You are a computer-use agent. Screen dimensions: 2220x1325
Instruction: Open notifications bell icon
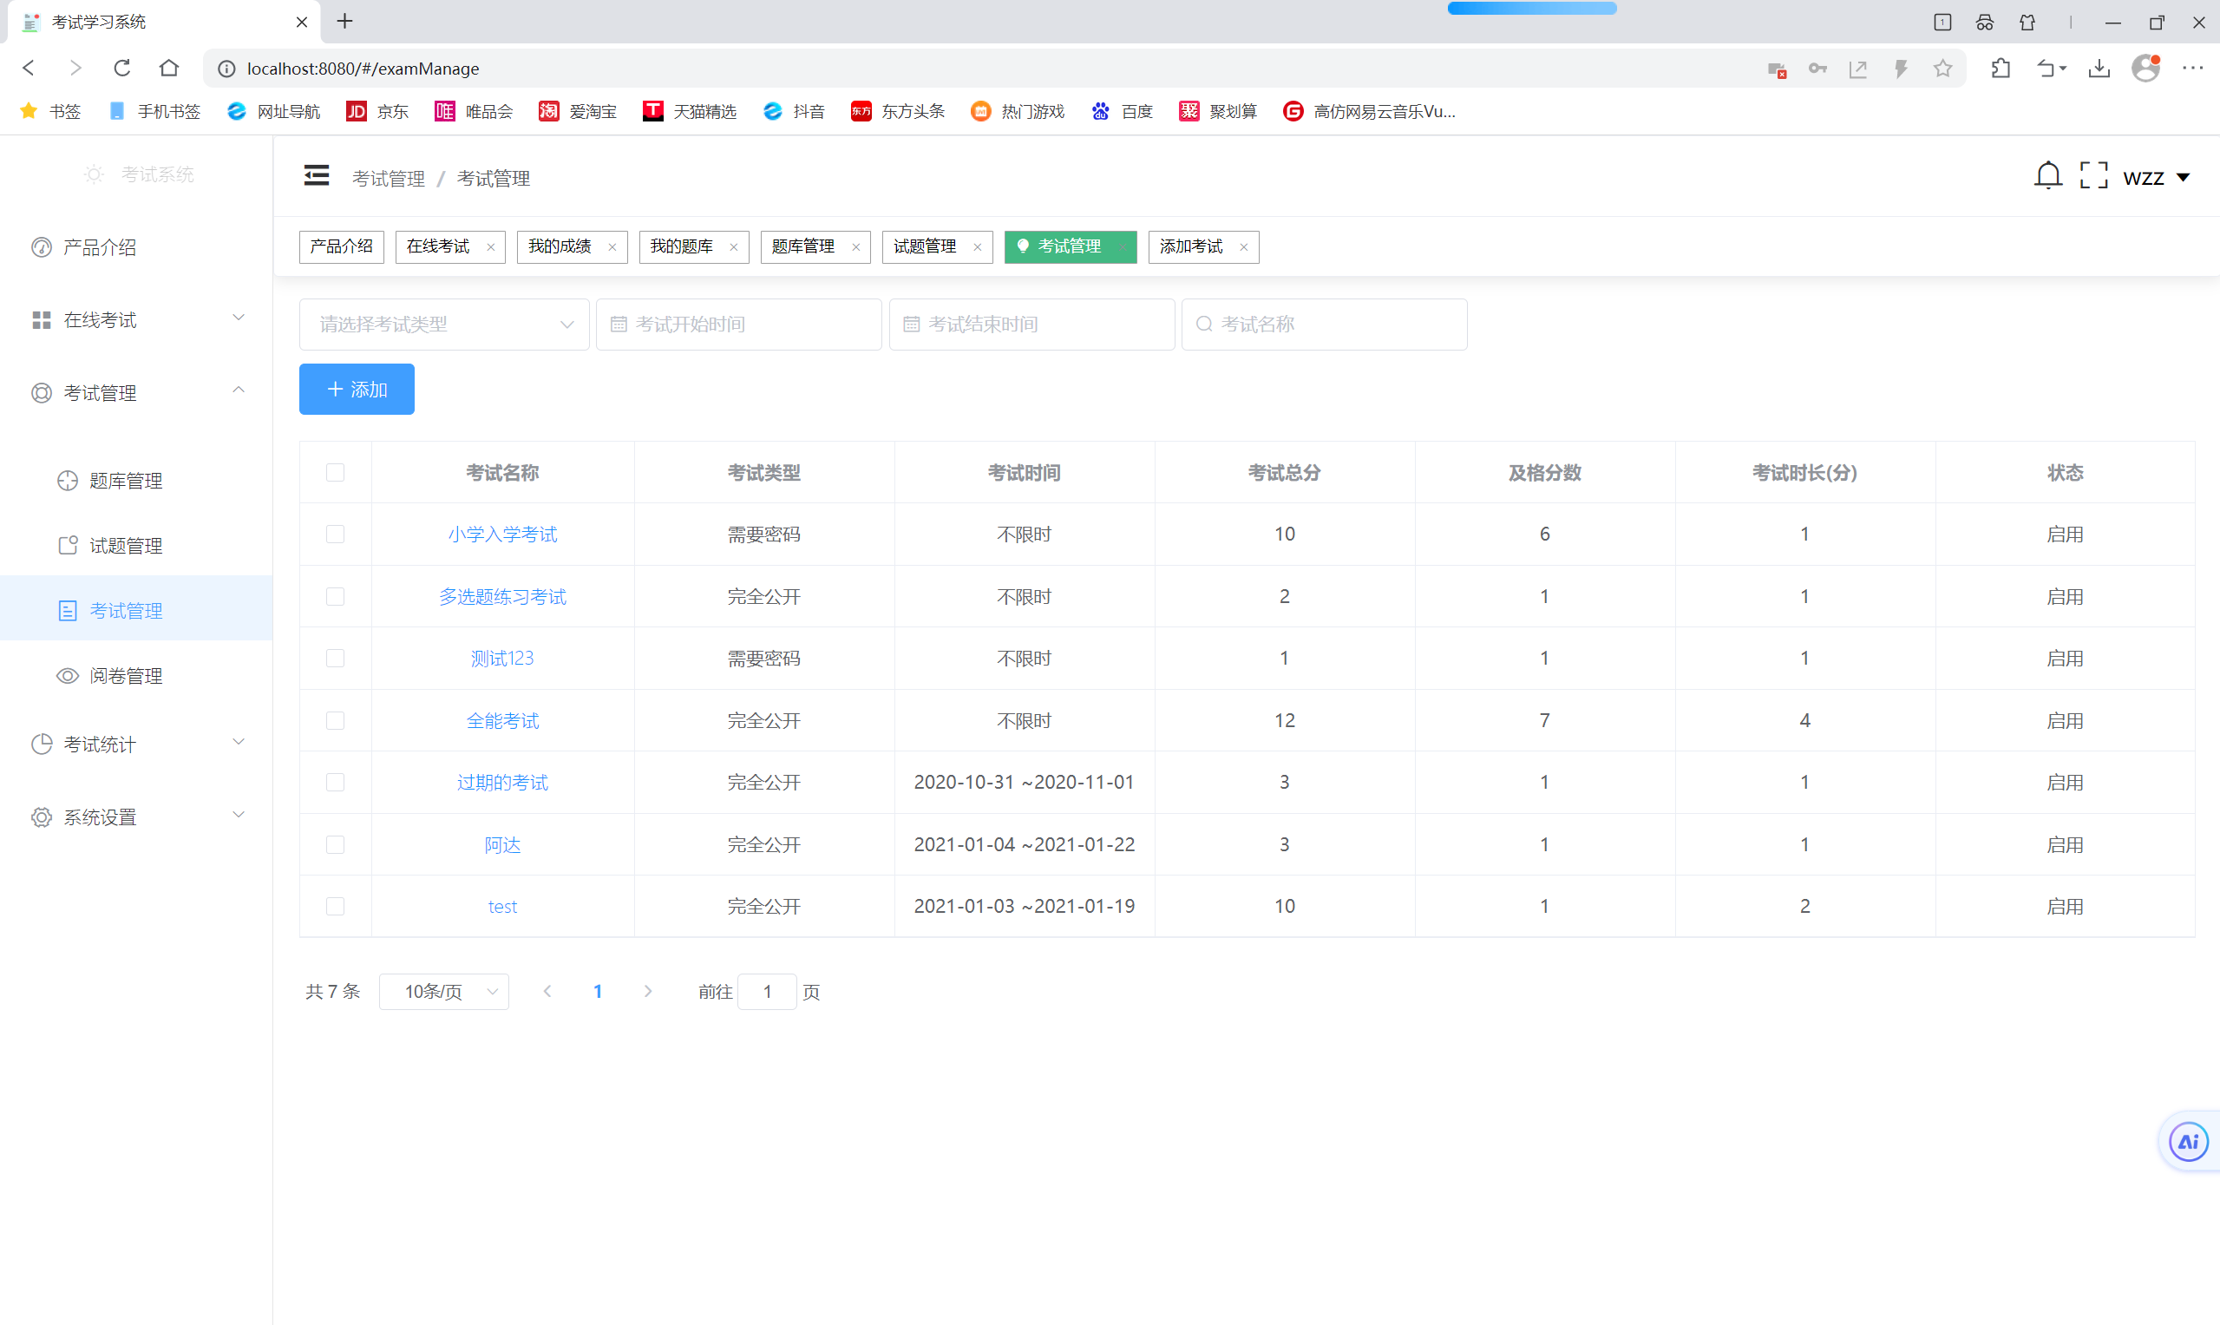click(2046, 176)
